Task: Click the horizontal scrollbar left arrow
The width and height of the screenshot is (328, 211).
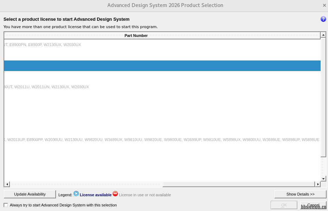Action: [7, 184]
